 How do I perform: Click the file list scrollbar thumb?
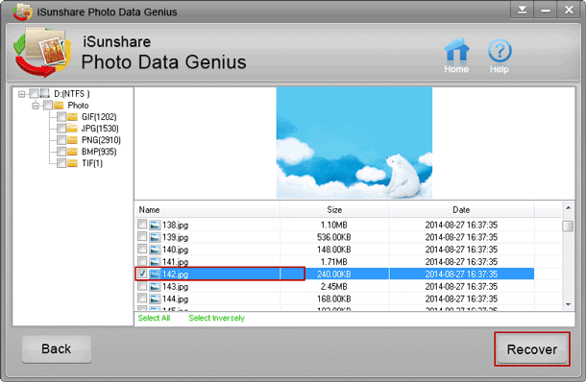click(568, 226)
